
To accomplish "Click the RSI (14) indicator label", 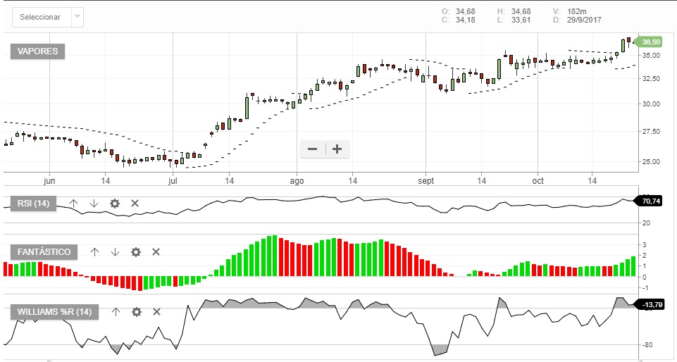I will click(x=33, y=204).
